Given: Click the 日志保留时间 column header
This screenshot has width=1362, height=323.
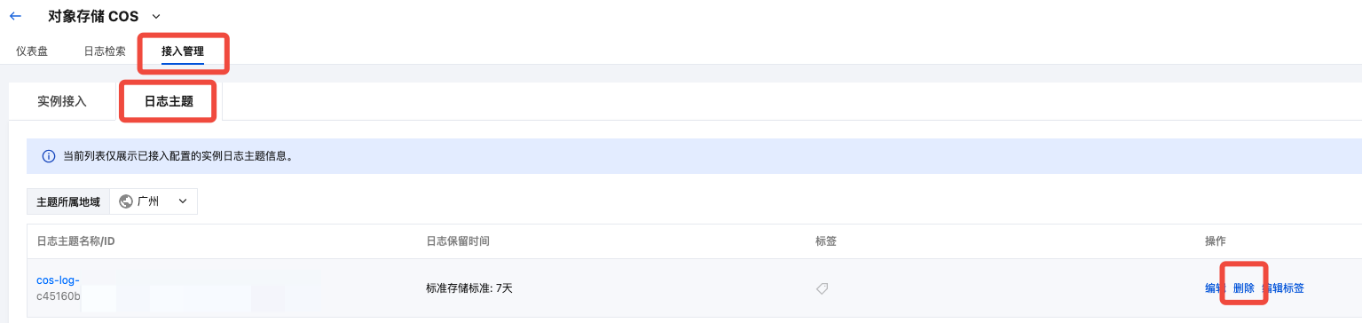Looking at the screenshot, I should point(458,241).
